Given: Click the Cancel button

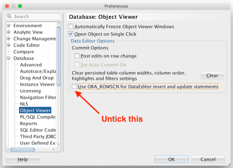Looking at the screenshot, I should click(208, 159).
